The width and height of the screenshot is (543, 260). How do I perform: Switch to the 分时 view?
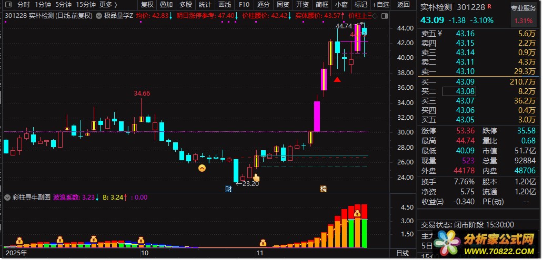[24, 5]
